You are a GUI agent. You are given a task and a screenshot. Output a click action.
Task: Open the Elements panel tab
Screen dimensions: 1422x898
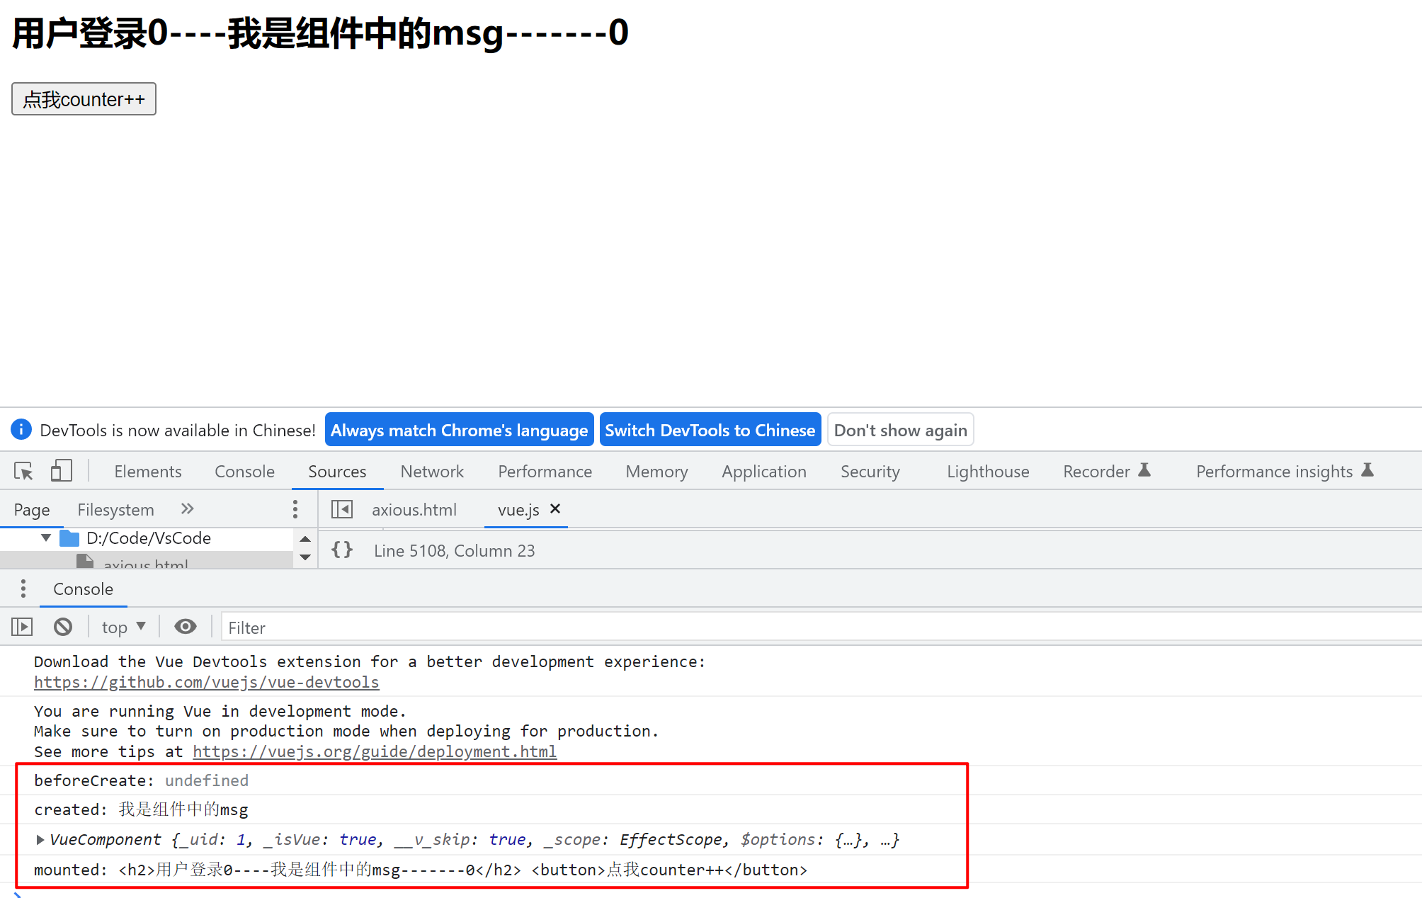[x=148, y=472]
